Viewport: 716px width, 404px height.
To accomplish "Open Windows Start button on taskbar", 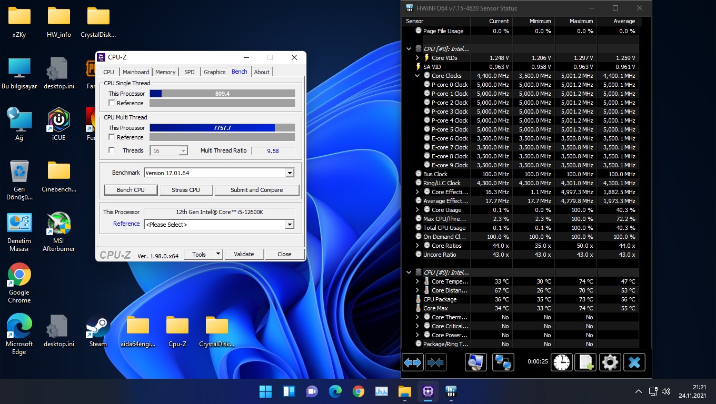I will tap(266, 391).
